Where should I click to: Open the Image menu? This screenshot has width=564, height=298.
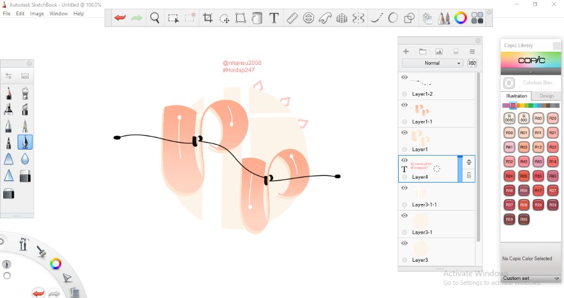[37, 14]
